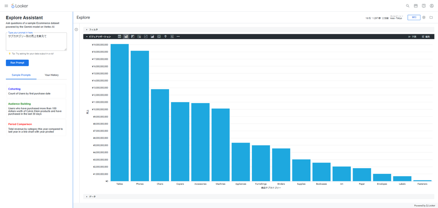Viewport: 438px width, 208px height.
Task: Toggle the field picker panel circle icon
Action: click(x=76, y=29)
